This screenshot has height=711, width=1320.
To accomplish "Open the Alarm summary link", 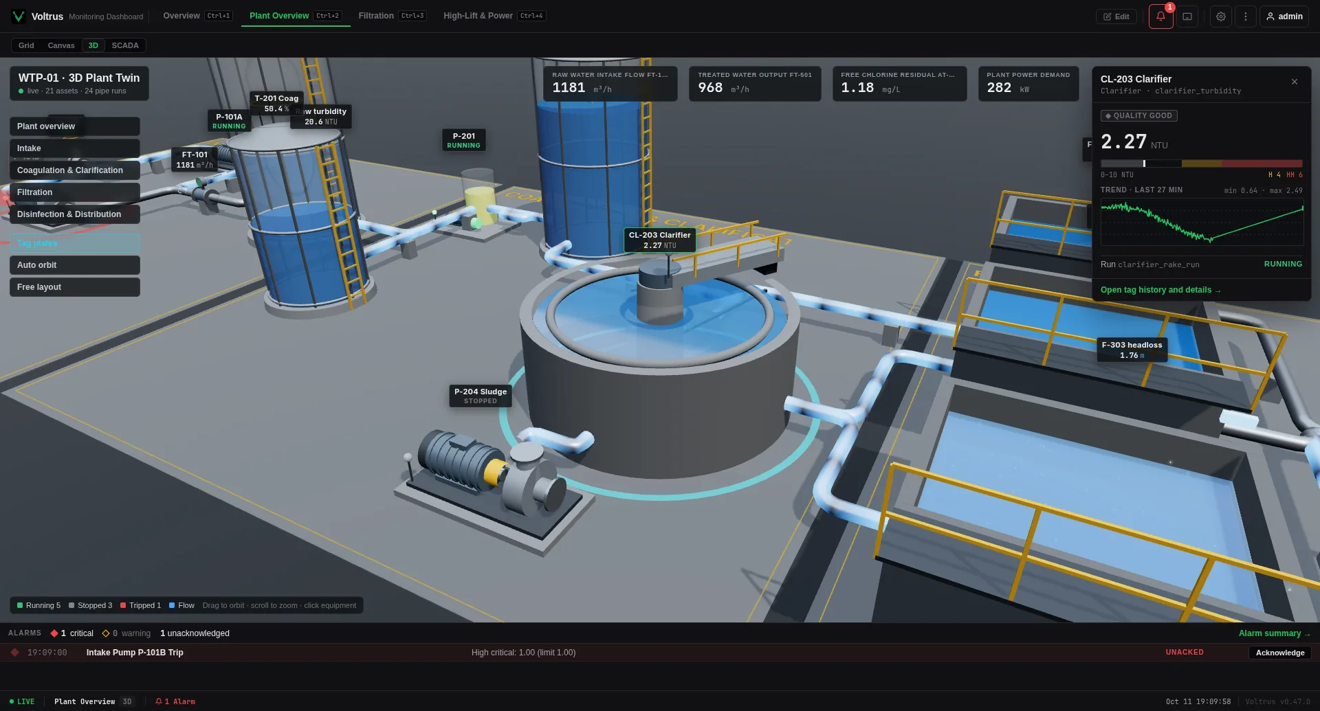I will click(1275, 633).
